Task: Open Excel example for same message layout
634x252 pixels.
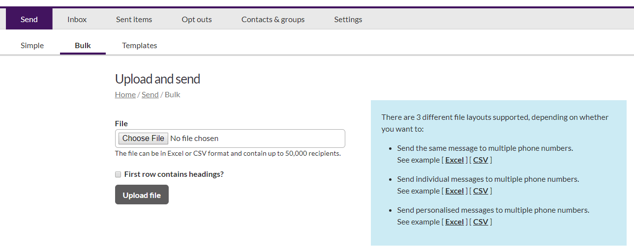Action: (454, 160)
